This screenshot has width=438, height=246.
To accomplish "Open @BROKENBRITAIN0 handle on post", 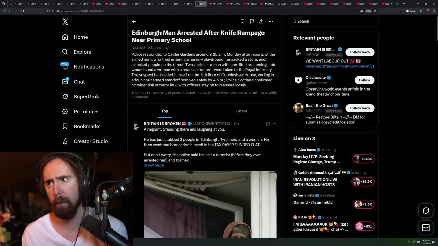I will [x=211, y=124].
